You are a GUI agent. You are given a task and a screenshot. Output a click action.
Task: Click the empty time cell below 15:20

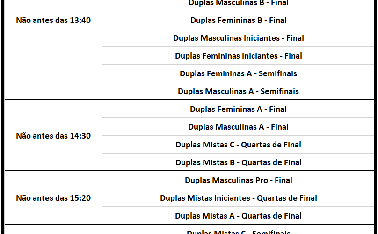(x=53, y=230)
